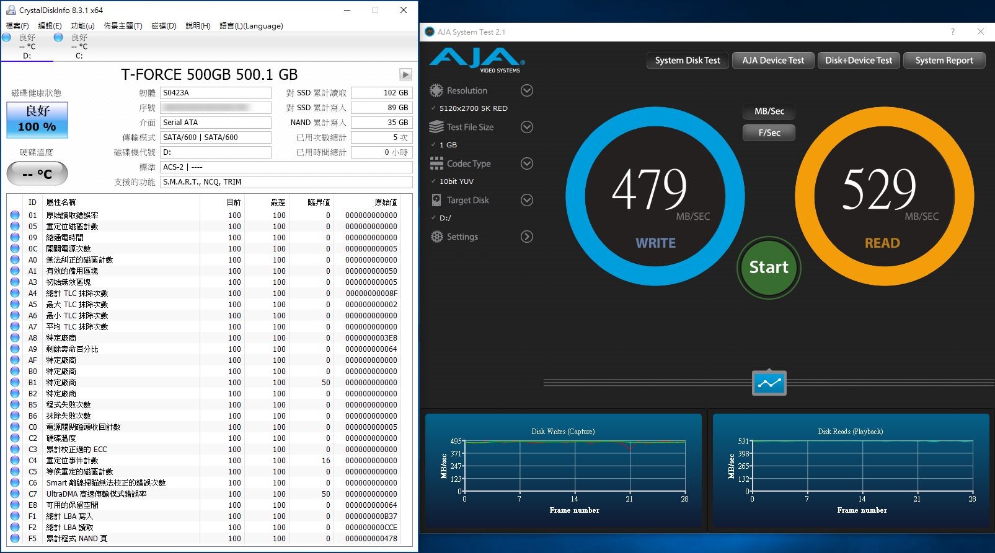Viewport: 995px width, 553px height.
Task: Click the CrystalDiskInfo title bar app icon
Action: pyautogui.click(x=11, y=10)
